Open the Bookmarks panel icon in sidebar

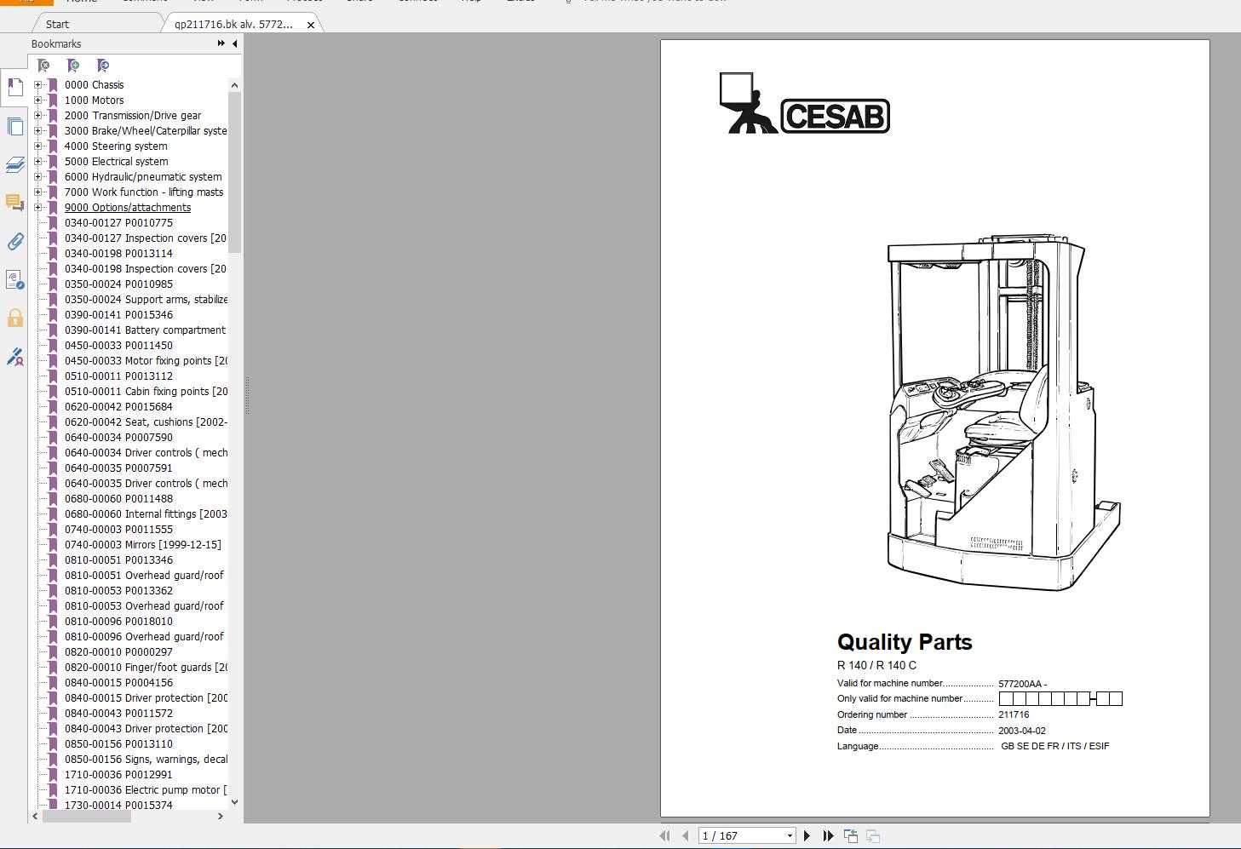(14, 88)
